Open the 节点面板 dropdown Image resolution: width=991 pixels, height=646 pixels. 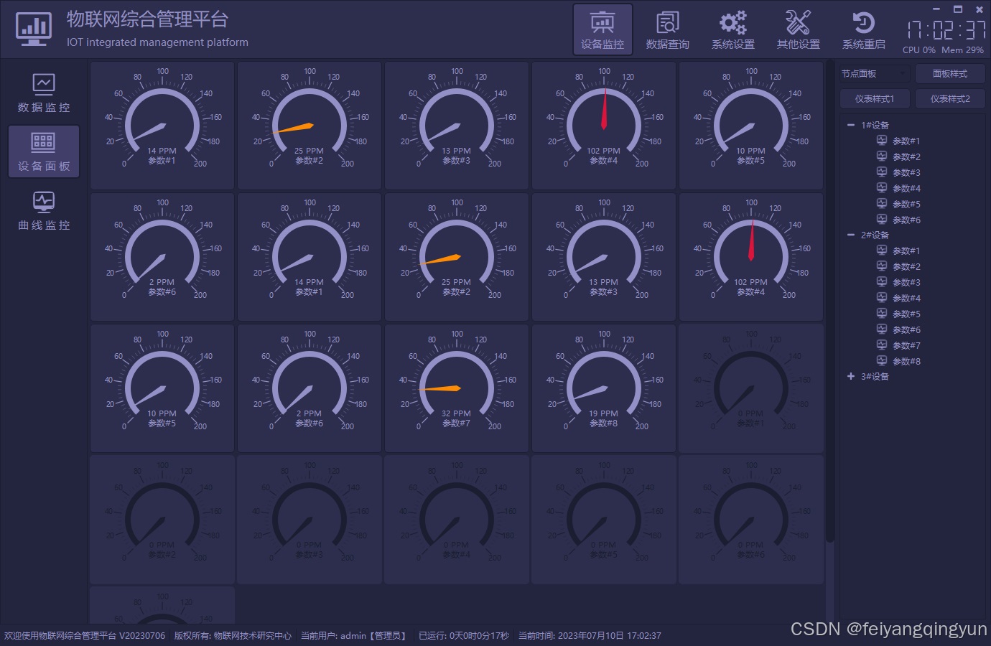875,74
